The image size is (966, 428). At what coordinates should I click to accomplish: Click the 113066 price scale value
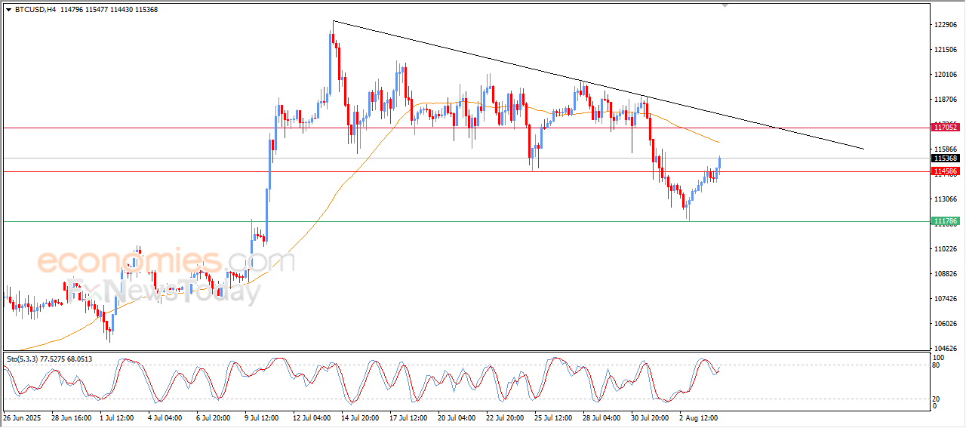[x=946, y=199]
